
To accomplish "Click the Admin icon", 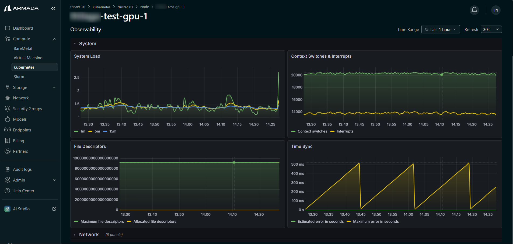I will click(8, 180).
